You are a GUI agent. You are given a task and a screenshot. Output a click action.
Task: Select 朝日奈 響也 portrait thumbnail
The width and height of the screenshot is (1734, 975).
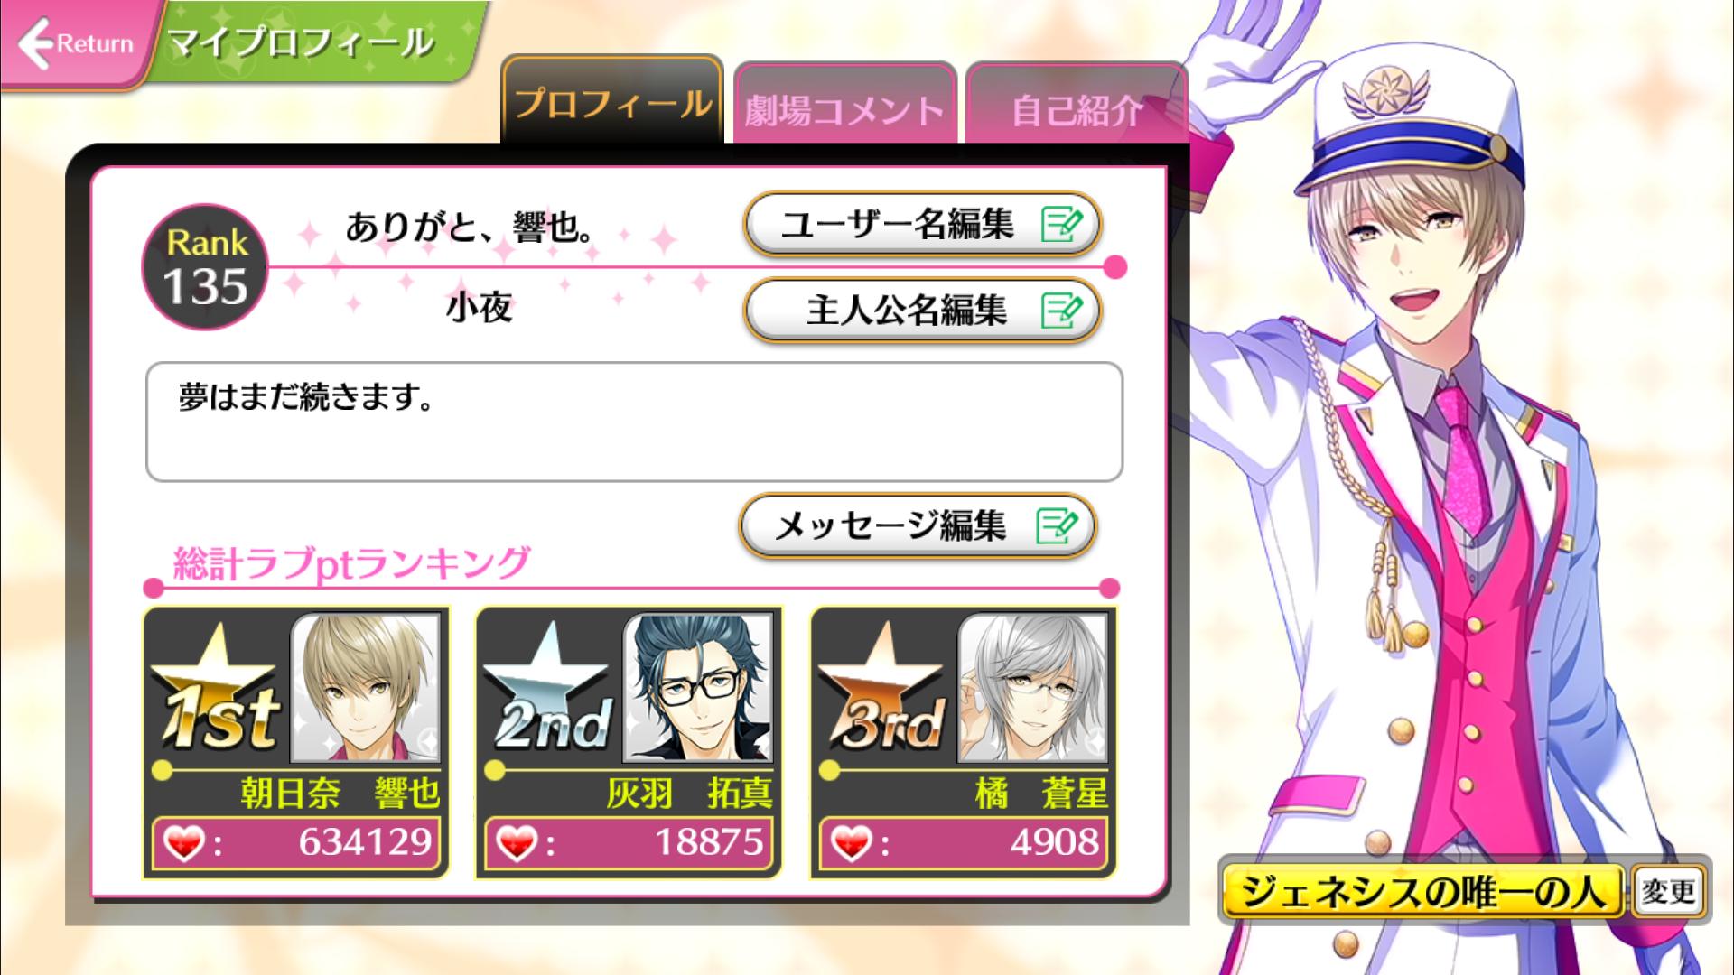point(366,687)
